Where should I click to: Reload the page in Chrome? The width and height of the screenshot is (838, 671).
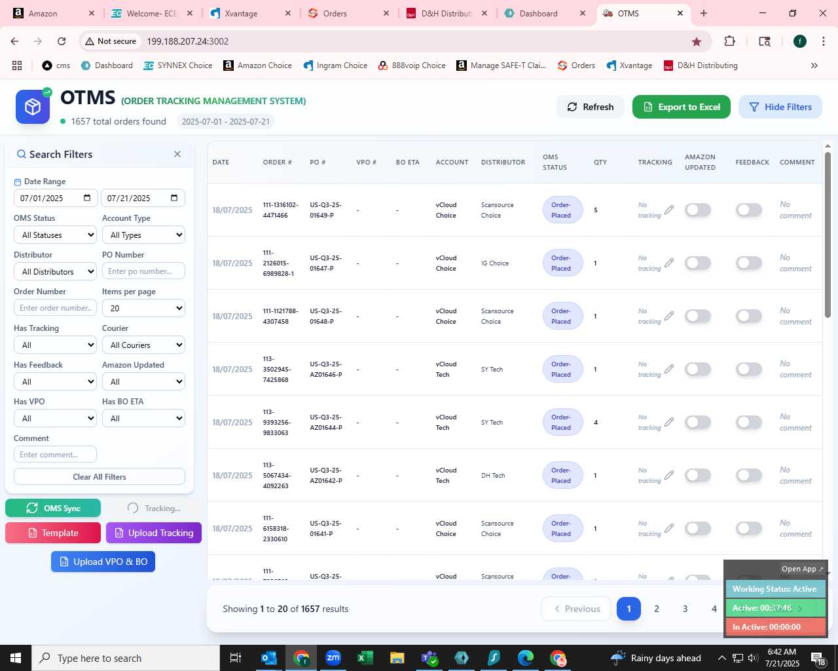(x=62, y=41)
